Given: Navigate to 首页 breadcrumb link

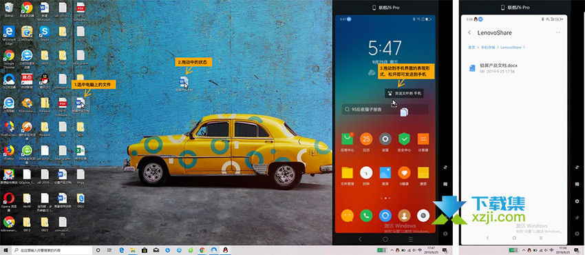Looking at the screenshot, I should [472, 48].
